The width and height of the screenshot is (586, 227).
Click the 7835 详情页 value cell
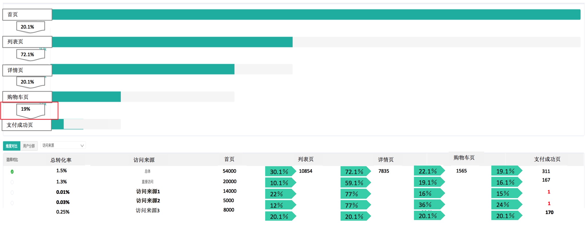tap(384, 171)
